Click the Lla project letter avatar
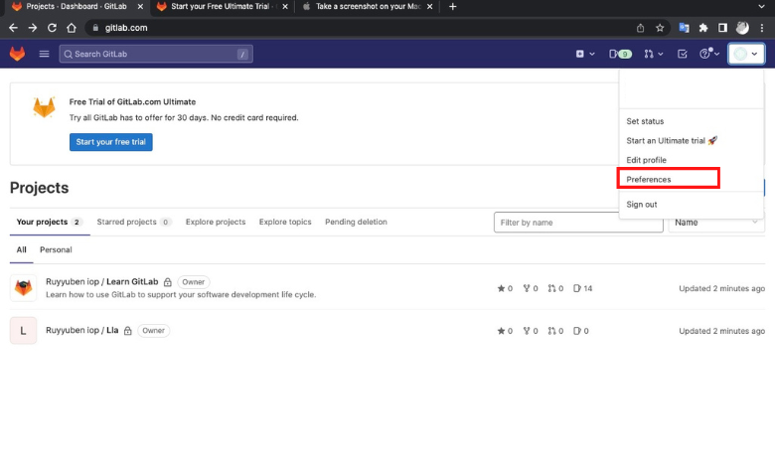 pyautogui.click(x=23, y=331)
